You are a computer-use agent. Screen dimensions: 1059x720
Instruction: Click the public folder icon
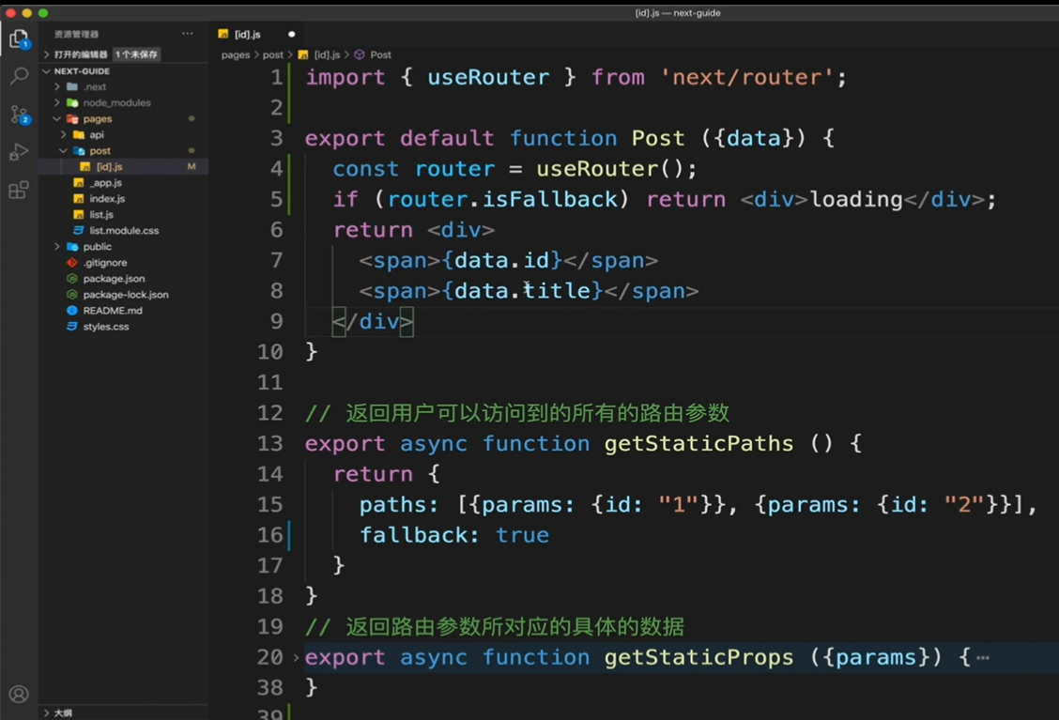point(72,247)
